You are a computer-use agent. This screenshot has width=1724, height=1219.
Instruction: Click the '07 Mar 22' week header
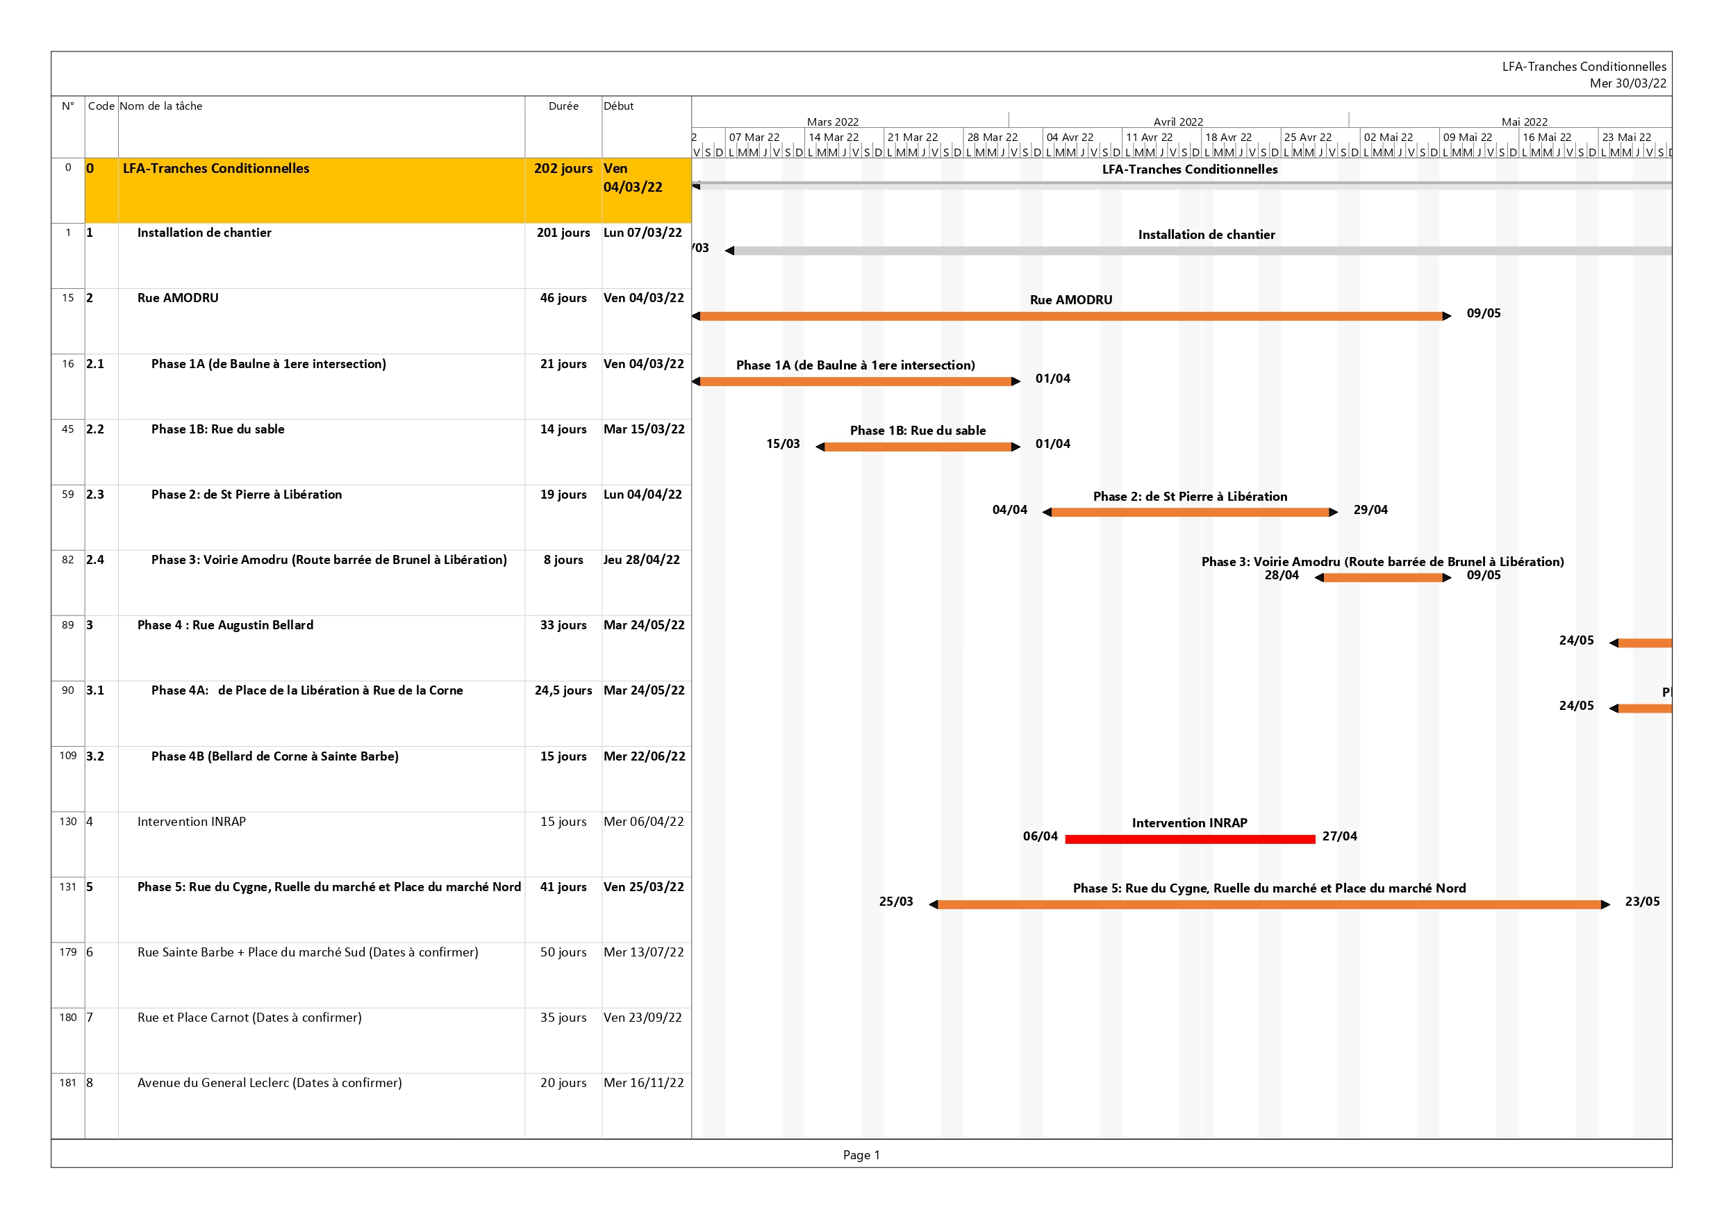(x=754, y=138)
